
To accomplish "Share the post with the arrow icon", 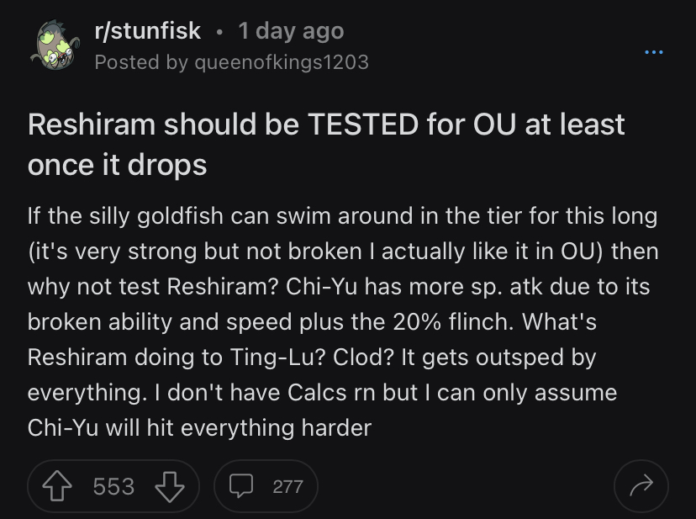I will point(641,485).
